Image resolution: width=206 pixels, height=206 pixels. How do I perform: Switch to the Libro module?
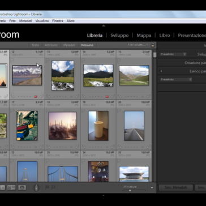(165, 36)
